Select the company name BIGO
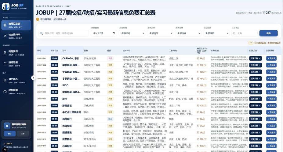The height and width of the screenshot is (152, 283). tap(65, 85)
